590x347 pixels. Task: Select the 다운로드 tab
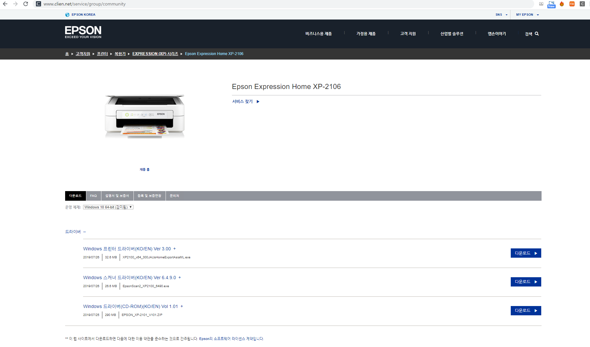pyautogui.click(x=75, y=196)
